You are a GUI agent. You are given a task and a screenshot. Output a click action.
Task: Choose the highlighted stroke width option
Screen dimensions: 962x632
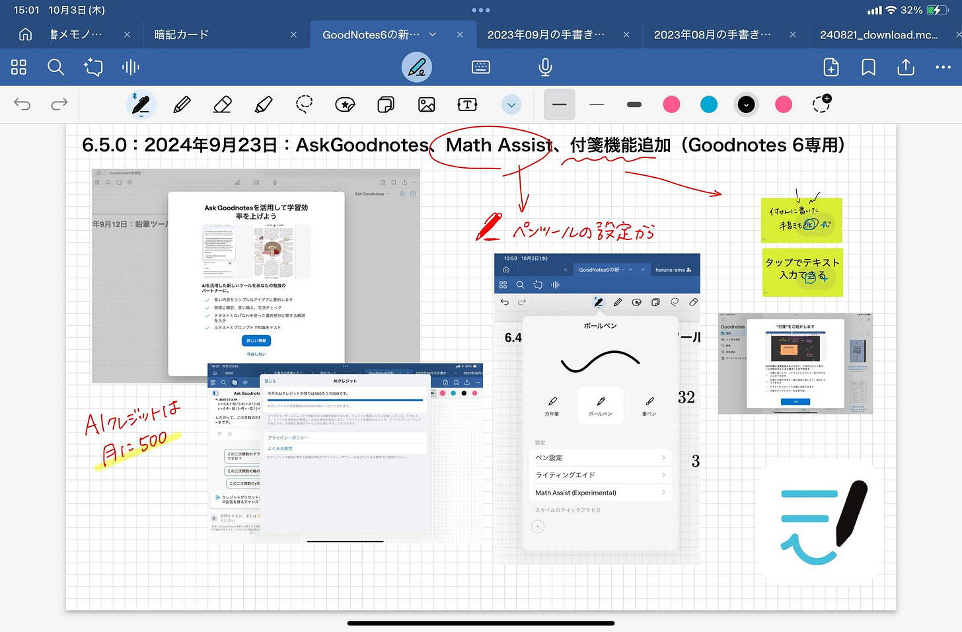560,104
